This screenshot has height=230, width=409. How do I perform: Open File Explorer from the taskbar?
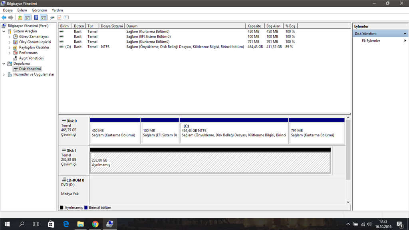click(81, 224)
